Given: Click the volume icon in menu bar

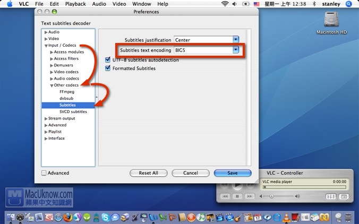Looking at the screenshot, I should tap(234, 4).
